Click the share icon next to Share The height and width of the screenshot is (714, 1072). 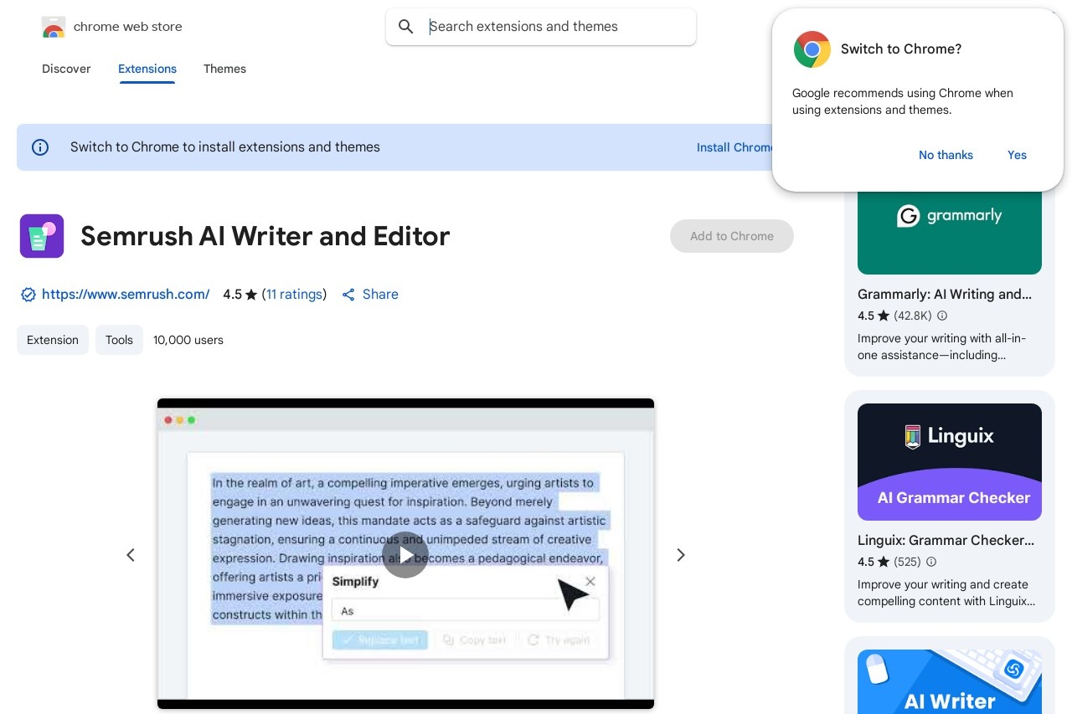tap(348, 295)
